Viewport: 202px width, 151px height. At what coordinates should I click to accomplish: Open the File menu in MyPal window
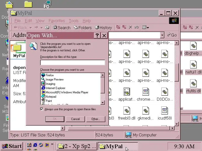click(17, 21)
